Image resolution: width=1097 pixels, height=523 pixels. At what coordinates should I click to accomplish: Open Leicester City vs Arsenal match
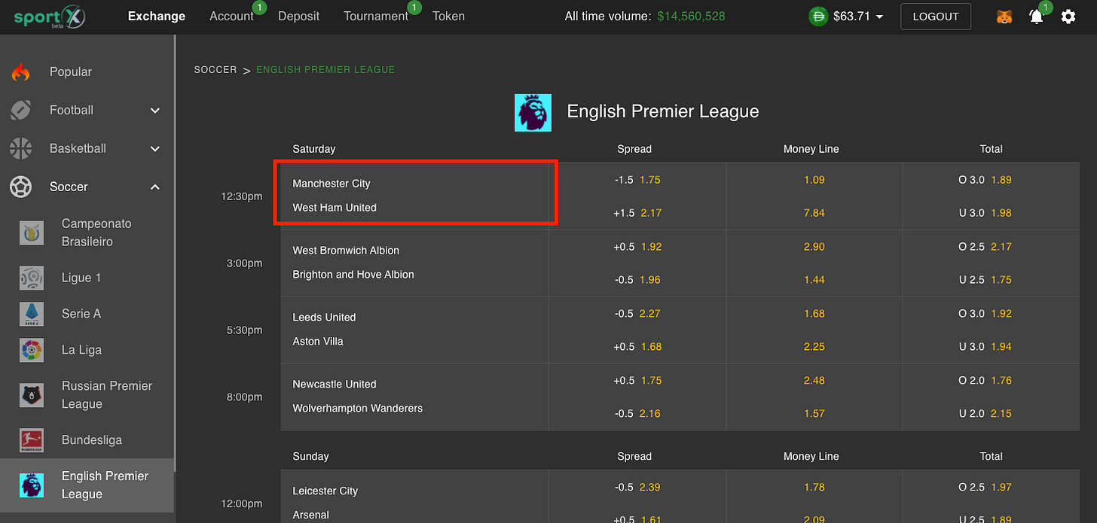pos(414,497)
